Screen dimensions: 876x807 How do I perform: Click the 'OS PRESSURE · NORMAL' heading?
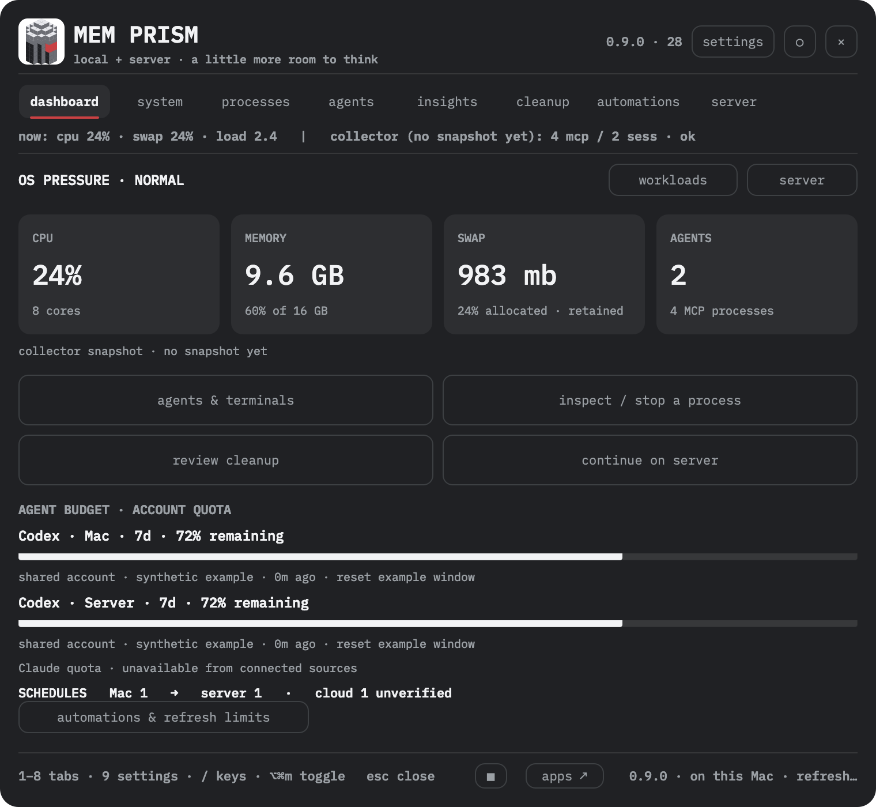click(101, 180)
